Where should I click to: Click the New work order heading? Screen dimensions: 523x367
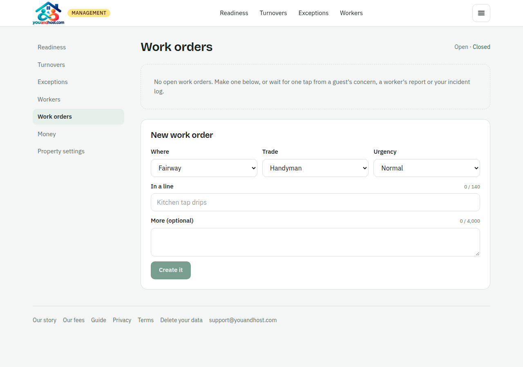pyautogui.click(x=182, y=135)
